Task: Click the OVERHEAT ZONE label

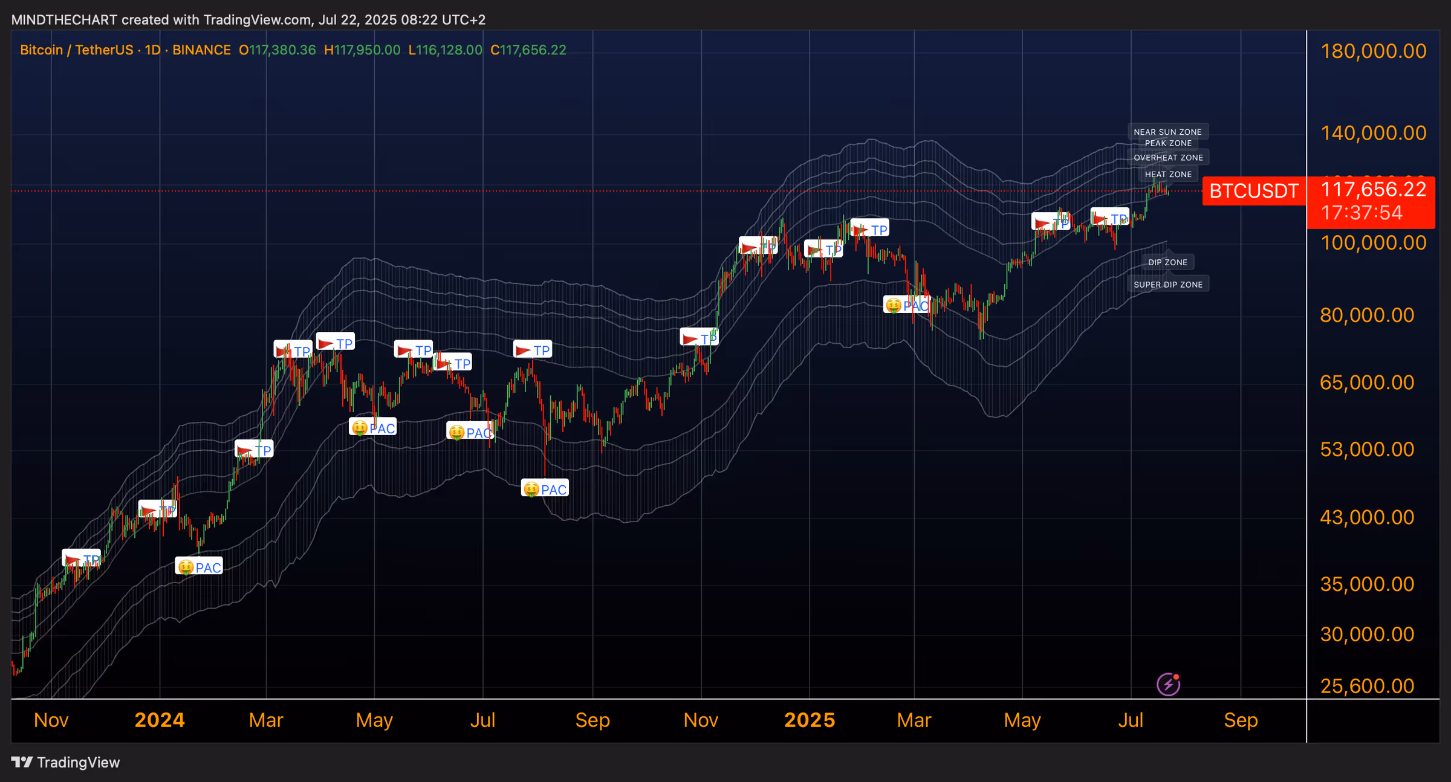Action: [1168, 157]
